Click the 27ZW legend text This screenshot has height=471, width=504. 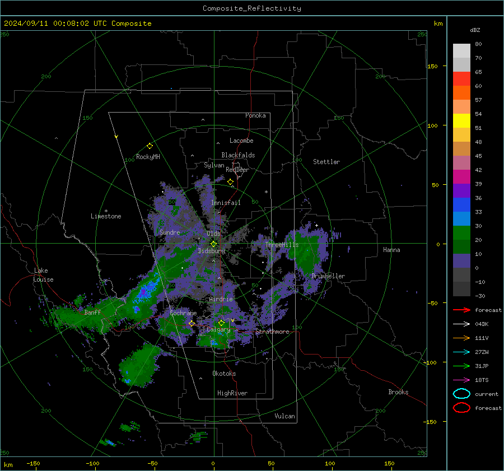[482, 352]
